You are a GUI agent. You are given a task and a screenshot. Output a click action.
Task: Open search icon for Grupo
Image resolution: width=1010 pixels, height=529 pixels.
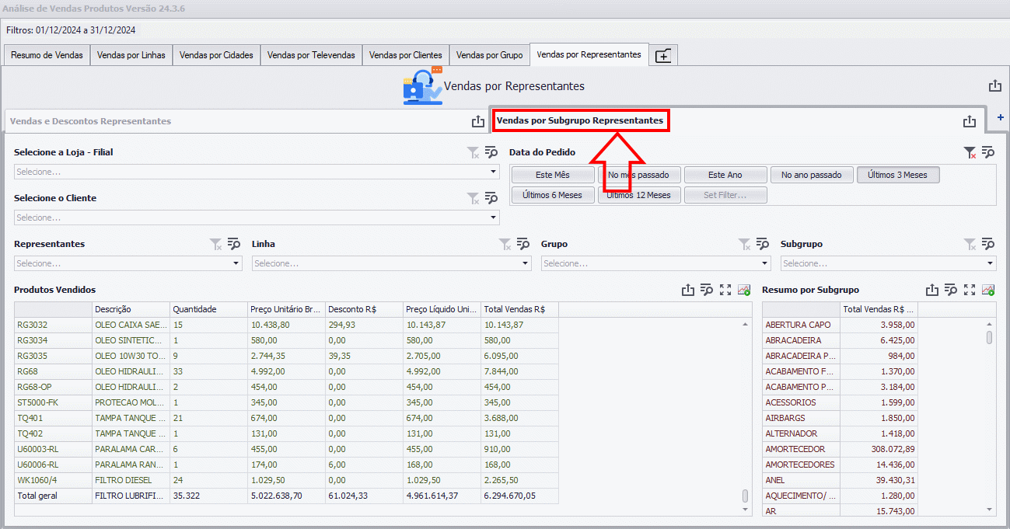(x=763, y=244)
